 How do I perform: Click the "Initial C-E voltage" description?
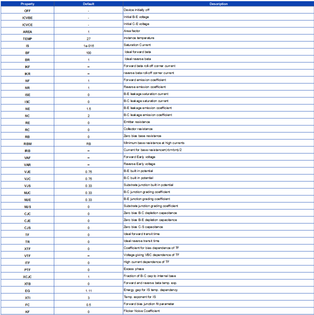coord(136,24)
